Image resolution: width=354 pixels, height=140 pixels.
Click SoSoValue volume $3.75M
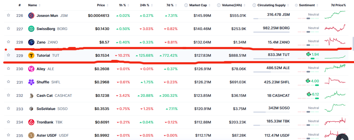(239, 109)
